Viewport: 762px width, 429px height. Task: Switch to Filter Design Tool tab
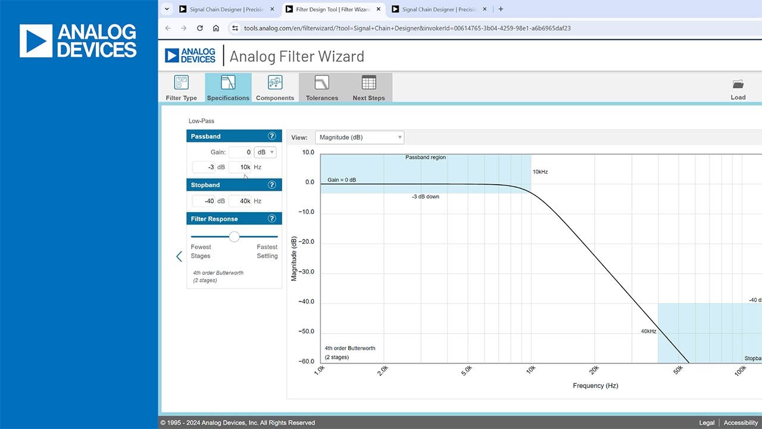[333, 9]
